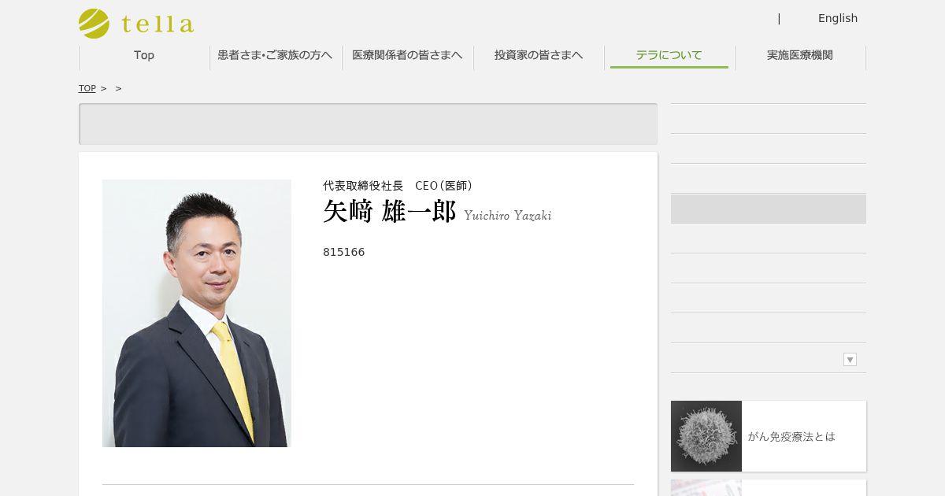
Task: Select the name 矢﨑 雄一郎
Action: (x=389, y=213)
